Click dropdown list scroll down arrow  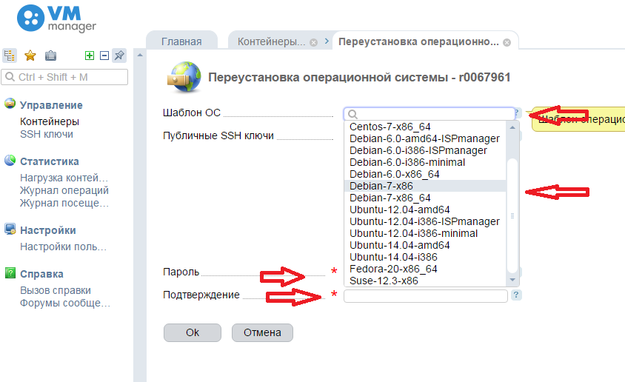tap(512, 280)
